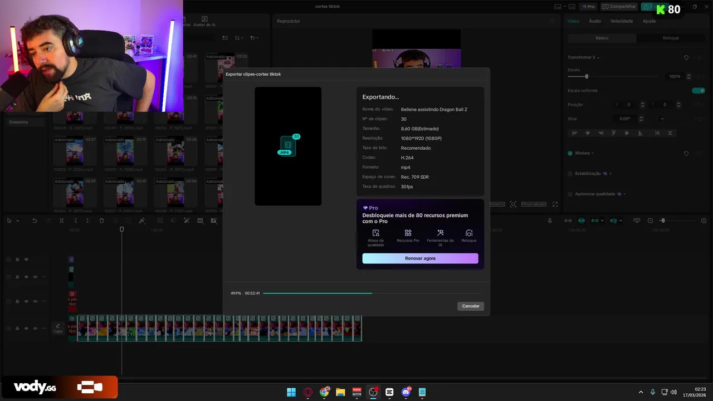Lock the main track beside Capa
Viewport: 713px width, 401px height.
17,328
